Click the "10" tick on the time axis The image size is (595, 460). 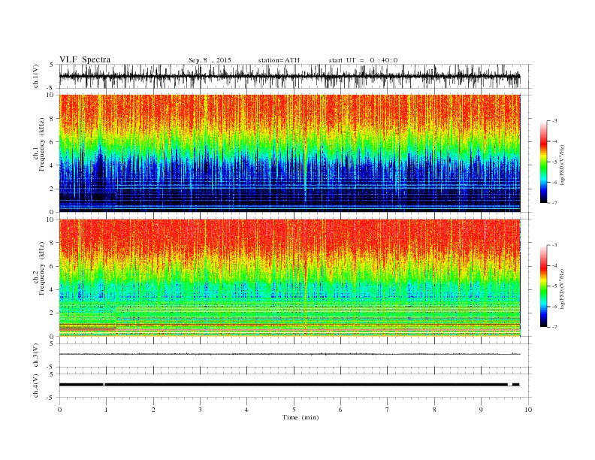[528, 410]
